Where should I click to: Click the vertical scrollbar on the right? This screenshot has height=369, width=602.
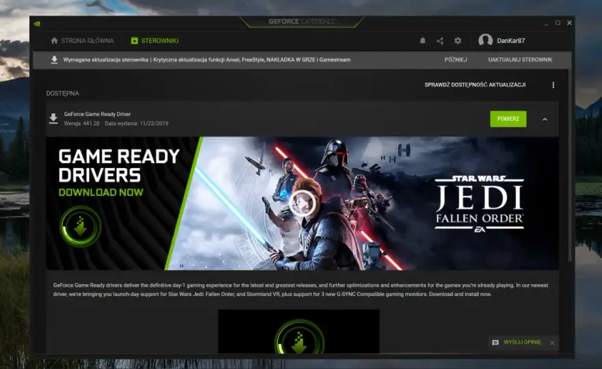pyautogui.click(x=571, y=165)
